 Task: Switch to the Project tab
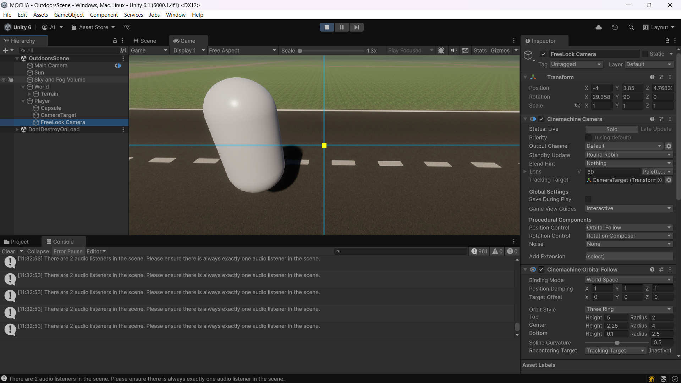pyautogui.click(x=16, y=242)
